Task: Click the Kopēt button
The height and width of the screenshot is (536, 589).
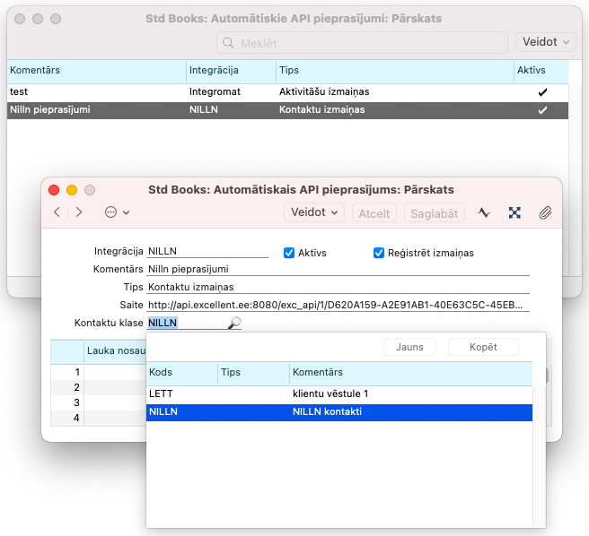Action: (482, 347)
